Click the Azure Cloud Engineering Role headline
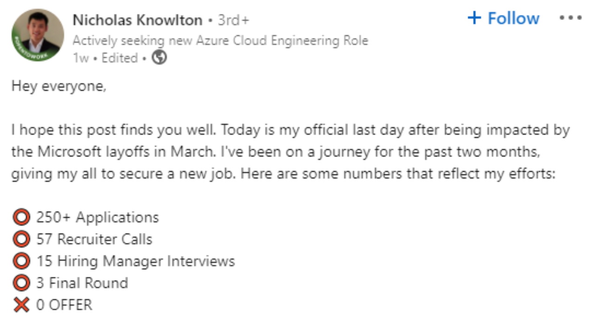Screen dimensions: 595x335 (220, 40)
